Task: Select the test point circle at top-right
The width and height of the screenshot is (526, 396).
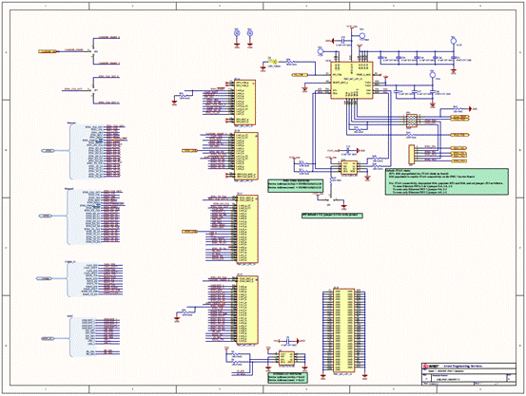Action: tap(453, 41)
